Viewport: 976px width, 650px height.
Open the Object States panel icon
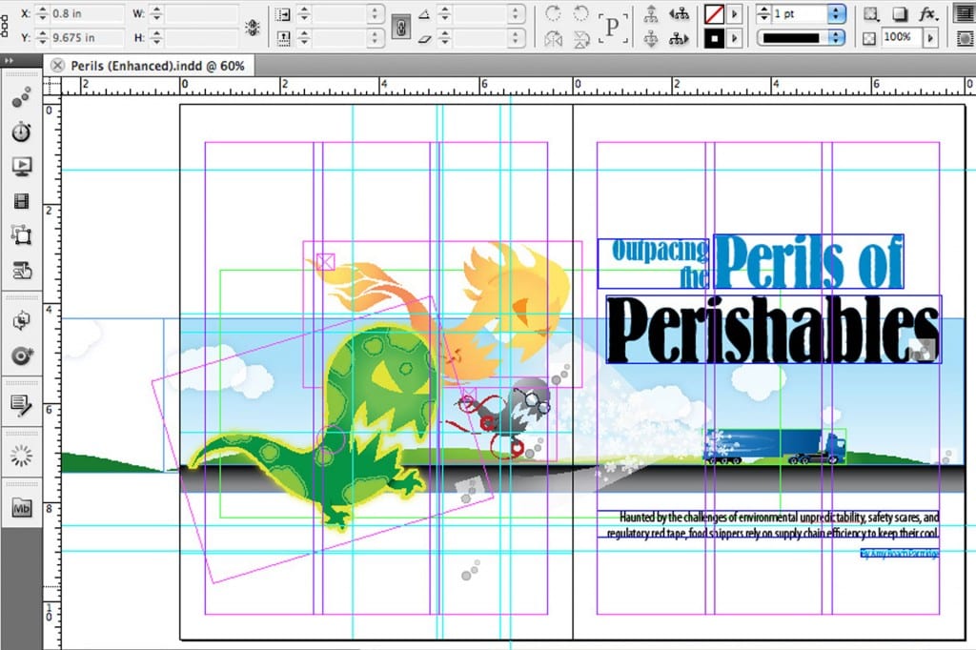point(21,235)
